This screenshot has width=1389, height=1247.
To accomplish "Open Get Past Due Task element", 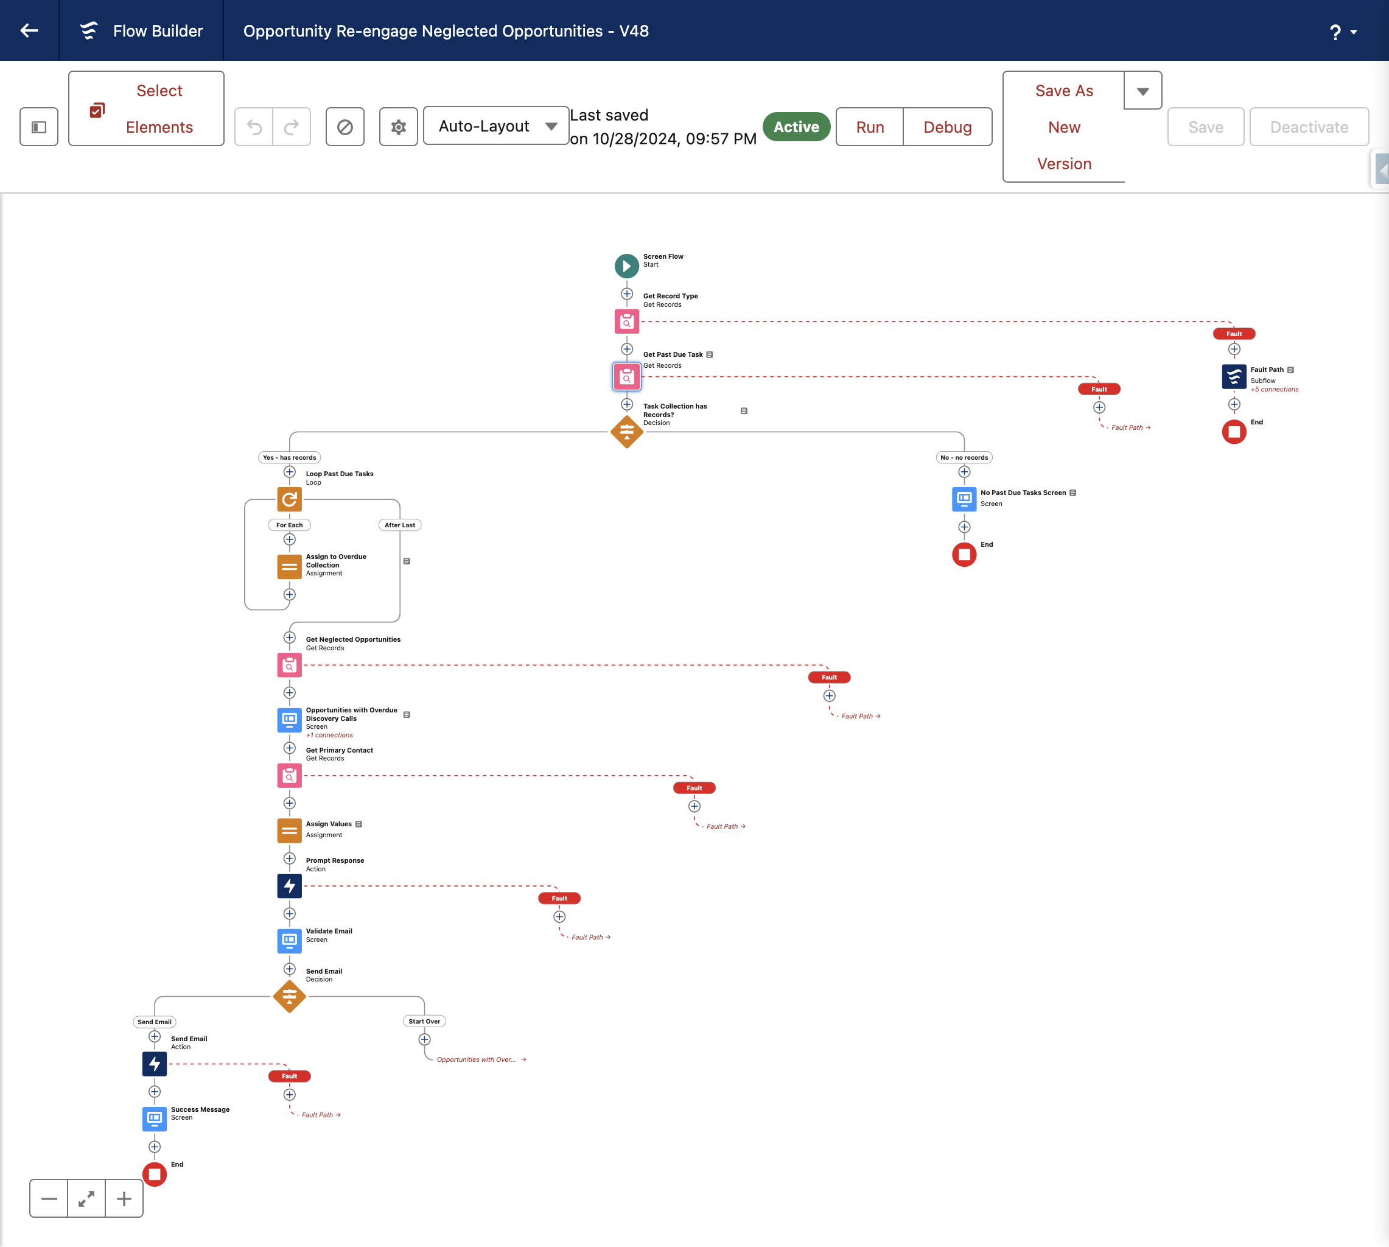I will pyautogui.click(x=627, y=377).
